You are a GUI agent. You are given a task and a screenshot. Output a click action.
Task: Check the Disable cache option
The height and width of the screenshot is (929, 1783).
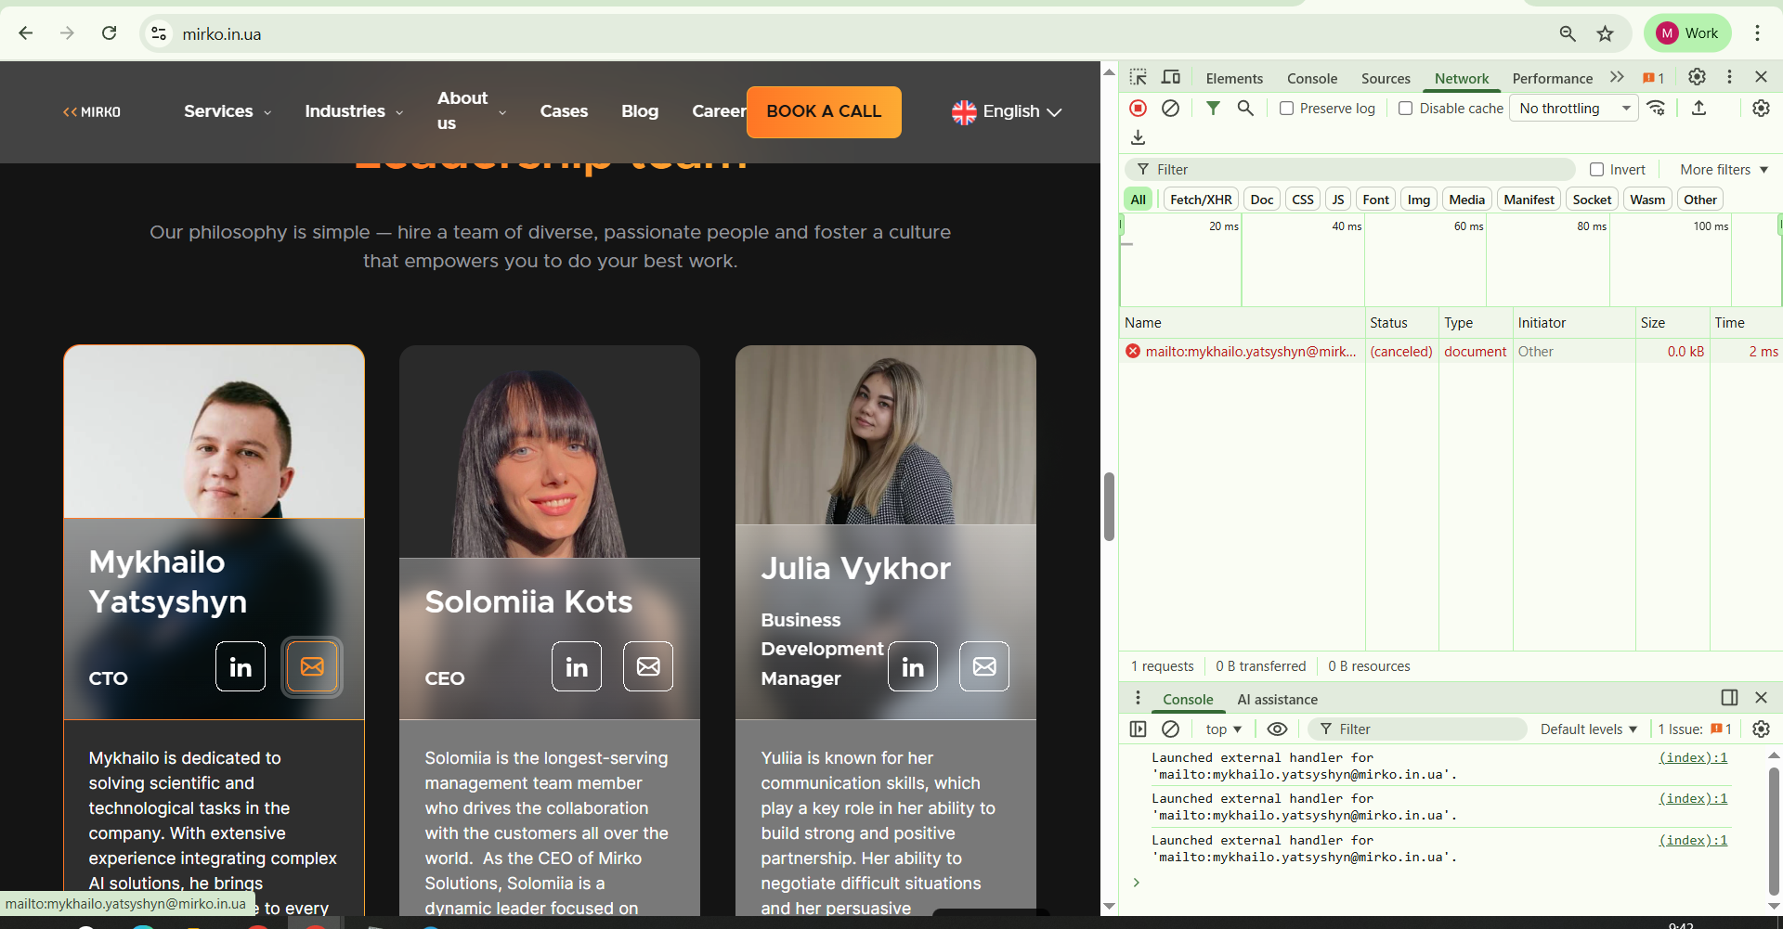pyautogui.click(x=1406, y=109)
